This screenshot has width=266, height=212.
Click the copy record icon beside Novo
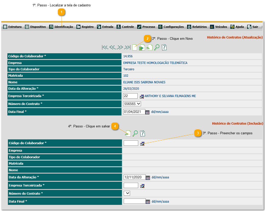142,48
